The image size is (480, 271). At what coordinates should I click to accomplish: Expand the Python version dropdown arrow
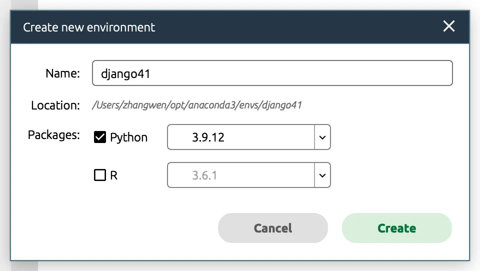[322, 137]
